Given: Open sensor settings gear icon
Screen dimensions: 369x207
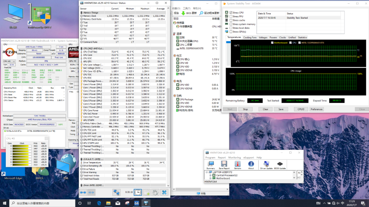Looking at the screenshot, I should click(x=155, y=192).
